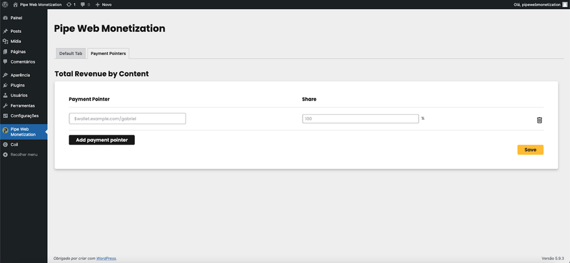Switch to the Default Tab
Screen dimensions: 570x263
pyautogui.click(x=71, y=53)
